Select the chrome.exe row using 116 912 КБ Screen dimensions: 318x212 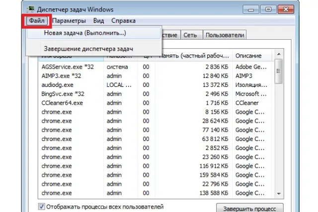tap(214, 166)
